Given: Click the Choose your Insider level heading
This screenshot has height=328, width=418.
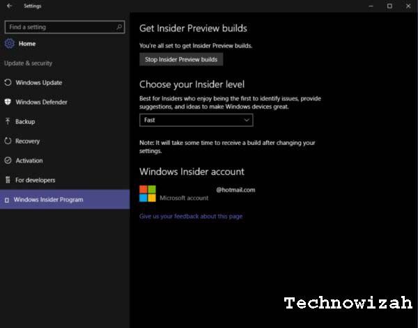Looking at the screenshot, I should [192, 84].
